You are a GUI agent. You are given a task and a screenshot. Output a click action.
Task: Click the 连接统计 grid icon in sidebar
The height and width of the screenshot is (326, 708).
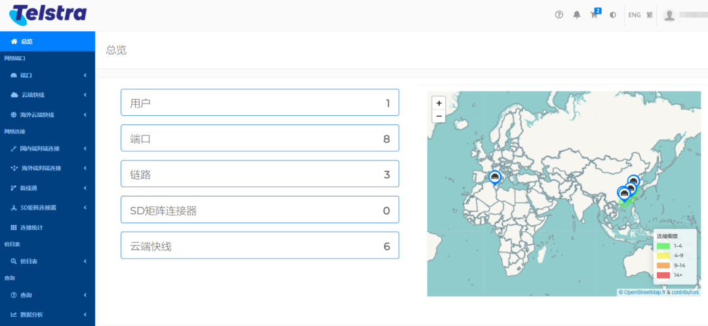click(14, 227)
